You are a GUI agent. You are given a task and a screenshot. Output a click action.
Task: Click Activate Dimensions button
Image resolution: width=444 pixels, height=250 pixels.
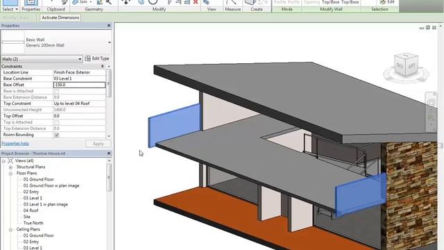pos(60,17)
